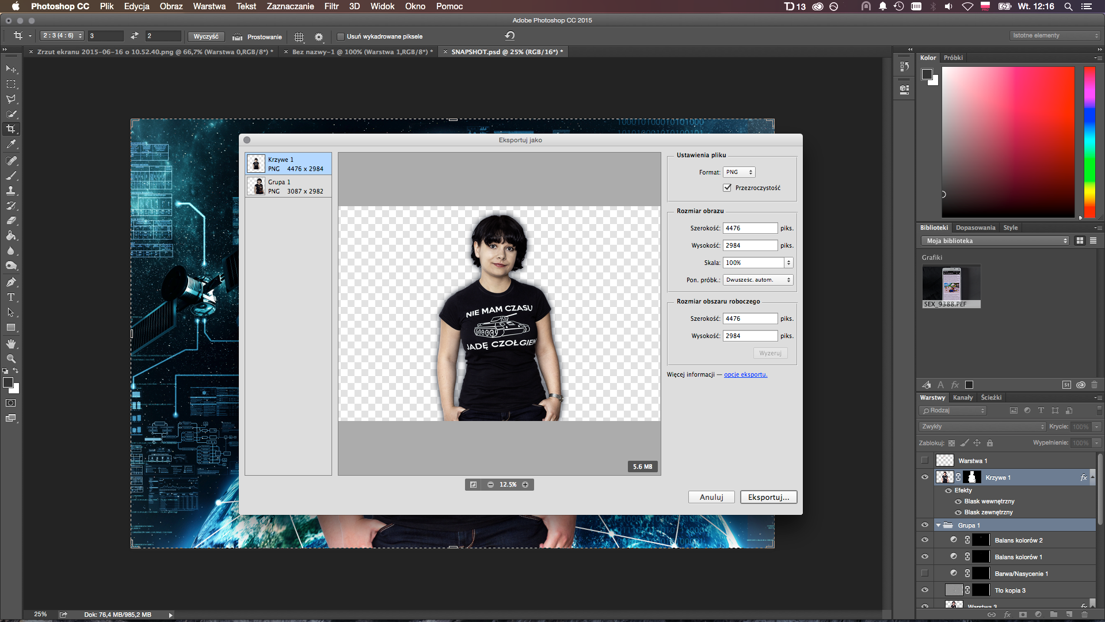Hide the Grupa 1 layer group
Viewport: 1105px width, 622px height.
(x=925, y=525)
